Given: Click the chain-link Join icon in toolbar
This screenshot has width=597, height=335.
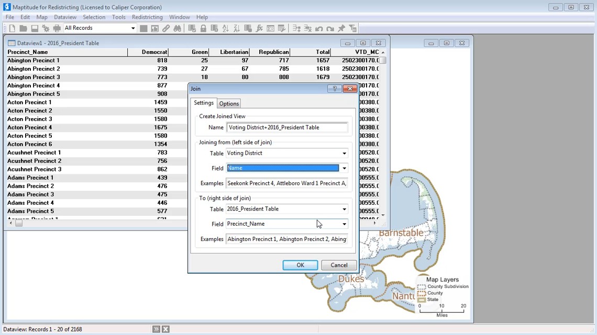Looking at the screenshot, I should [x=166, y=28].
